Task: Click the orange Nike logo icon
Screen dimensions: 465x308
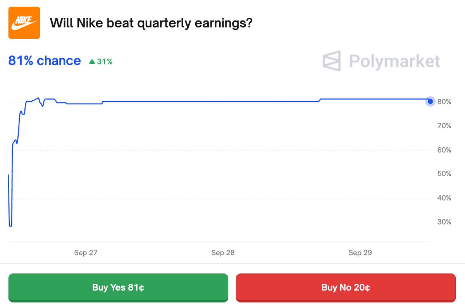Action: [24, 23]
